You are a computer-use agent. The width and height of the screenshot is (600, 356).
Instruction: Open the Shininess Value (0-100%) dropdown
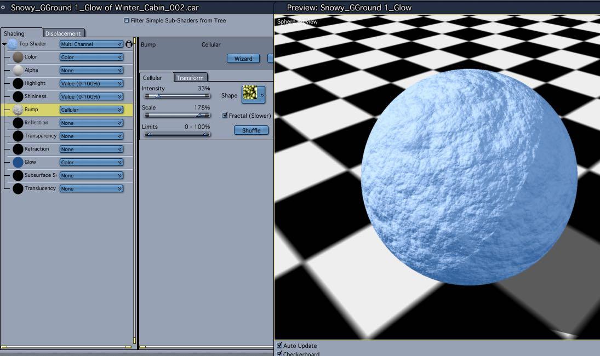[x=91, y=97]
